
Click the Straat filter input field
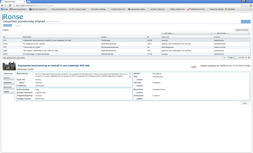coord(131,33)
